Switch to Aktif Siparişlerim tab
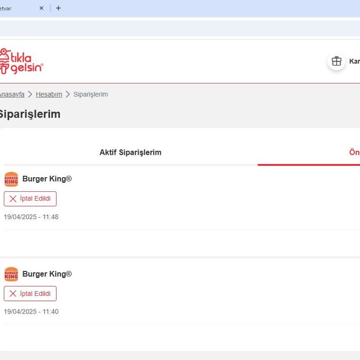The height and width of the screenshot is (360, 360). (130, 152)
